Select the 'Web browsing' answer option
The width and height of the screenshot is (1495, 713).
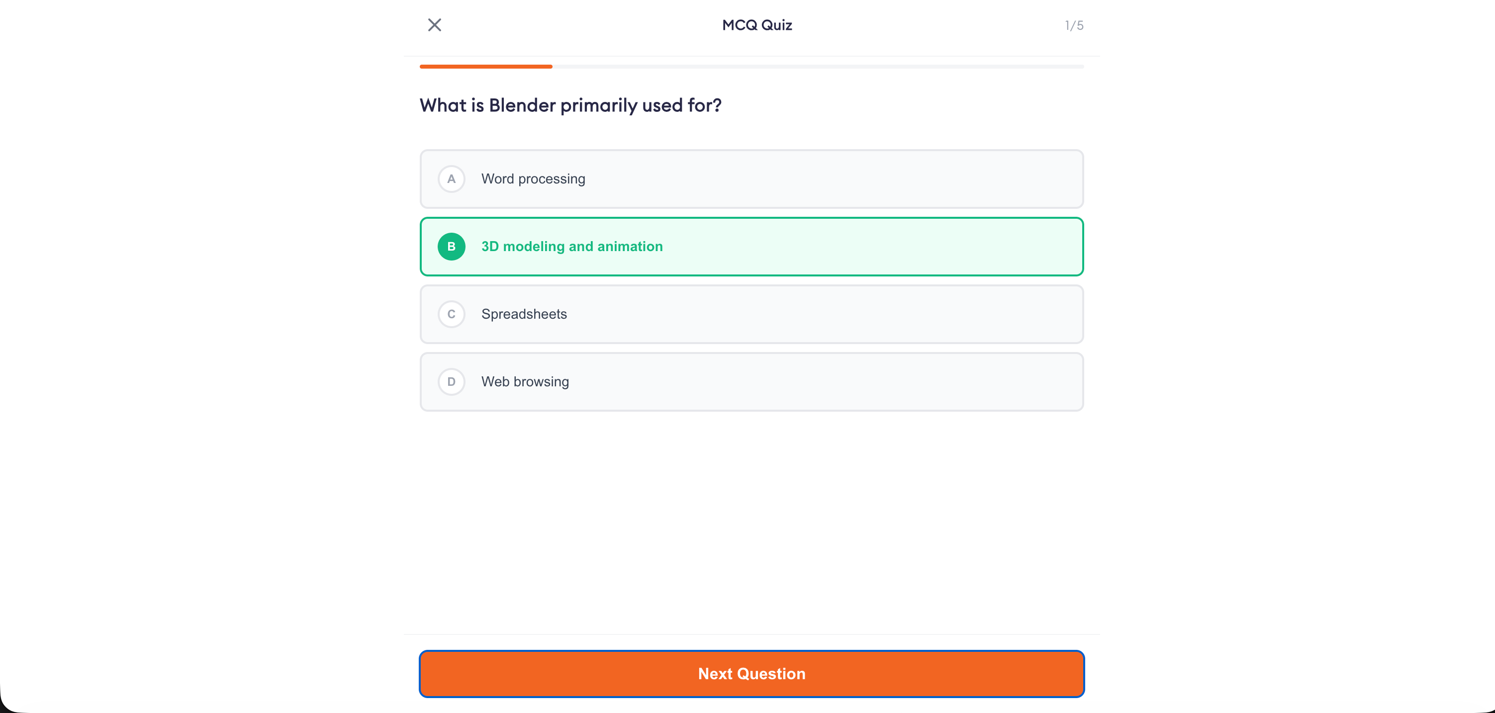751,382
